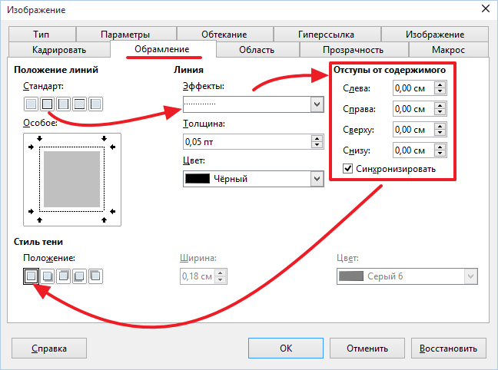Select the top-and-bottom borders preset
The height and width of the screenshot is (370, 498).
79,104
